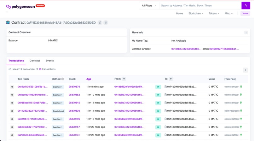Switch to the Events tab
Screen dimensions: 254x141
[49, 61]
